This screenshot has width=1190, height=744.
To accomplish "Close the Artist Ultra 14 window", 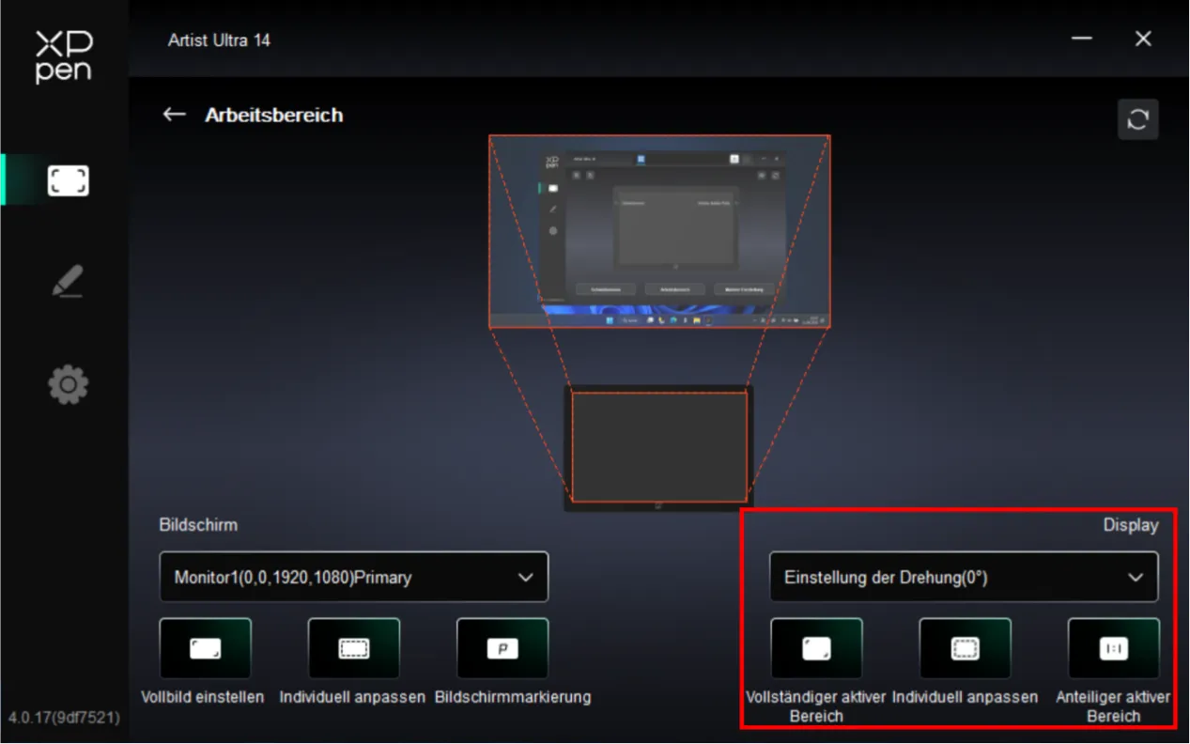I will (1143, 39).
